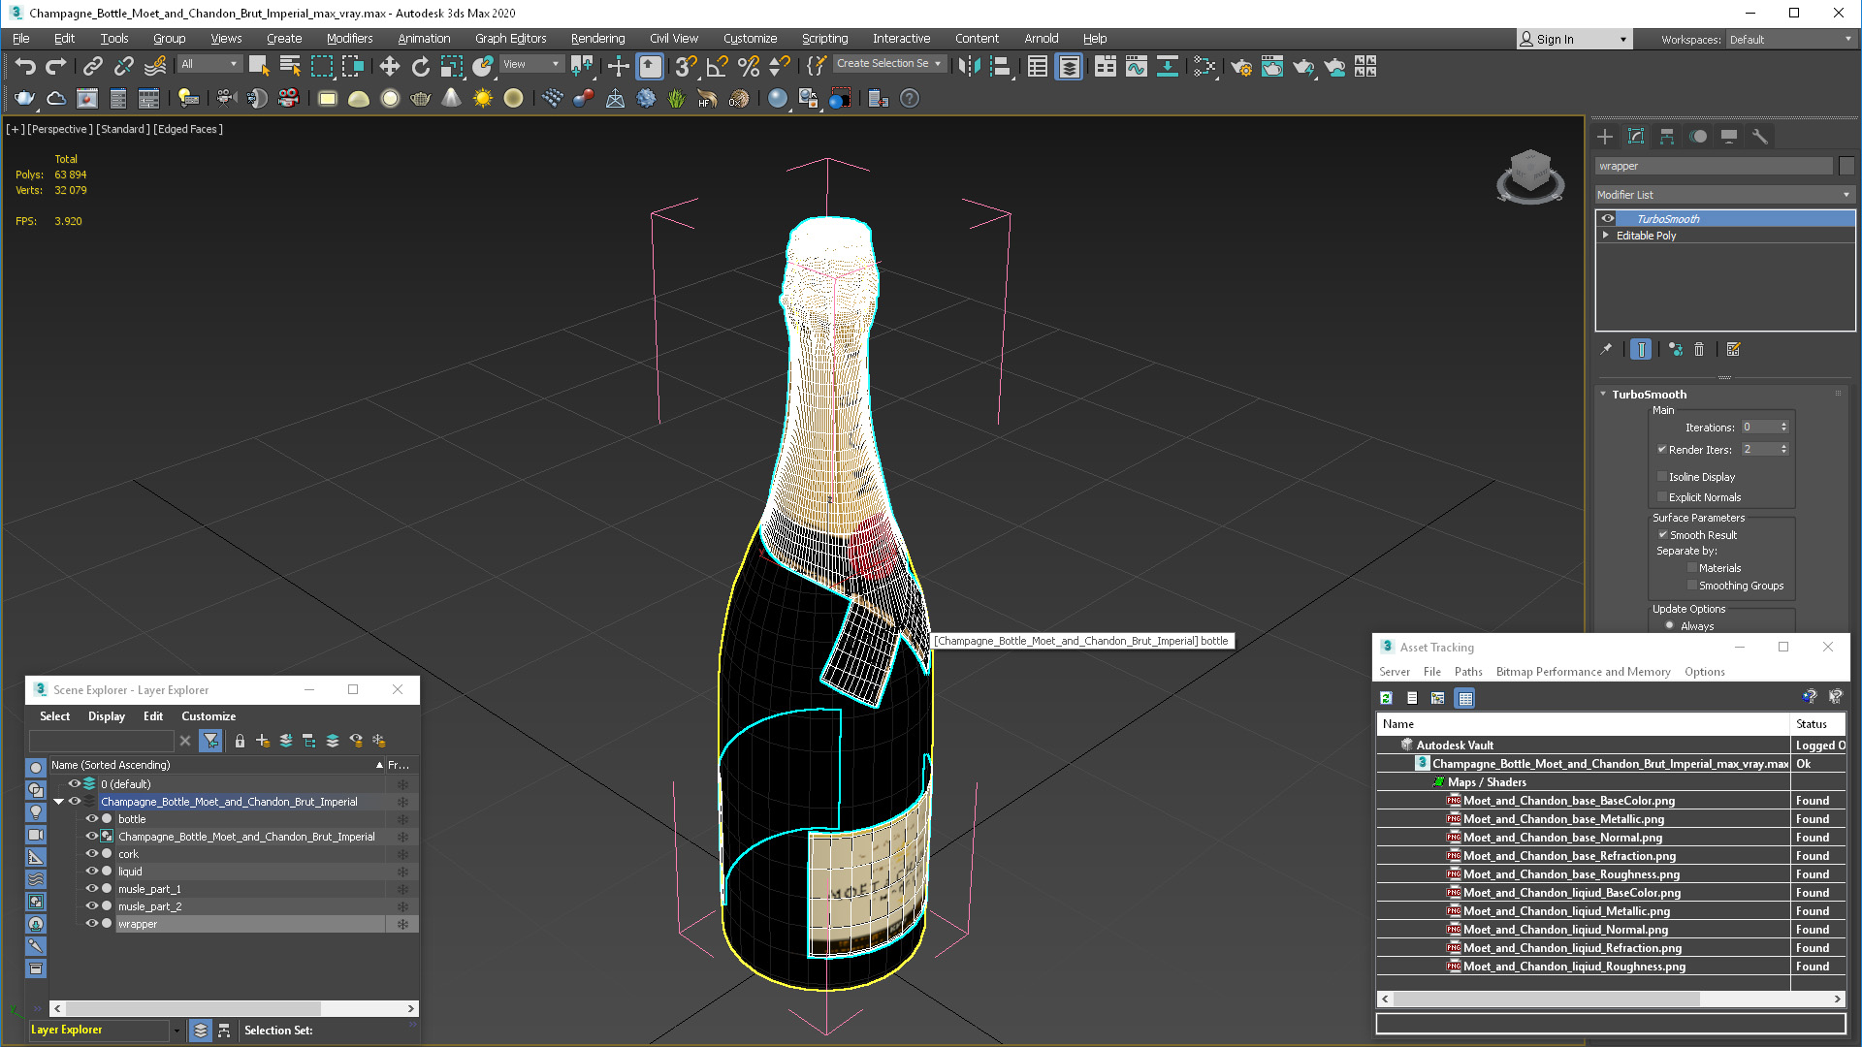
Task: Hide the bottle layer eye icon
Action: coord(92,819)
